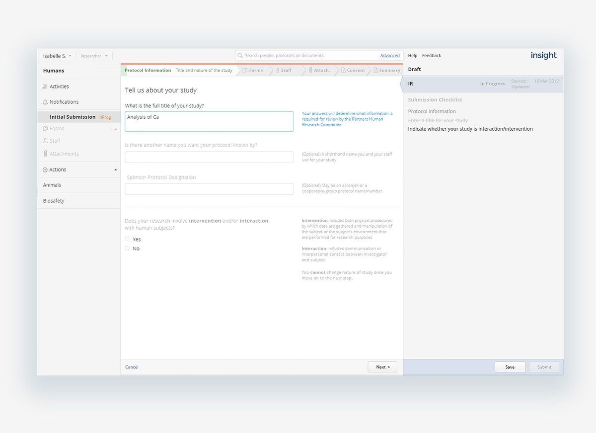Open the Researcher role dropdown
The width and height of the screenshot is (596, 433).
(x=94, y=56)
